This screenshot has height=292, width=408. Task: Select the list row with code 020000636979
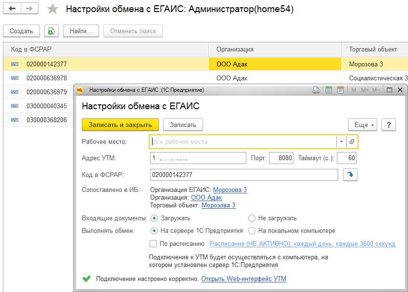click(38, 92)
